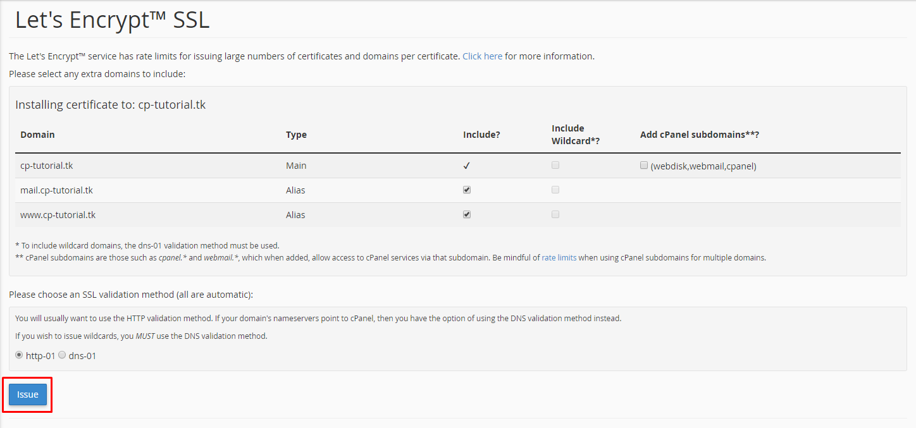916x428 pixels.
Task: Select the dns-01 validation method
Action: click(62, 355)
